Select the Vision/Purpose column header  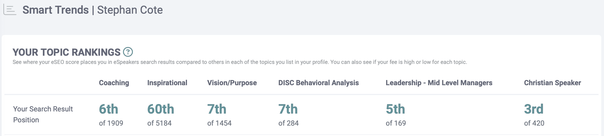[x=232, y=83]
